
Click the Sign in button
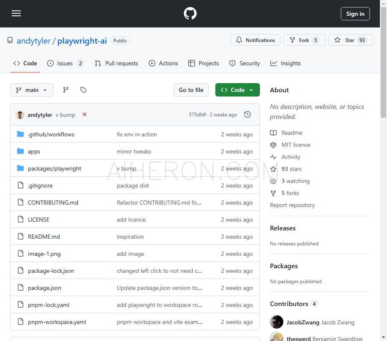click(355, 14)
